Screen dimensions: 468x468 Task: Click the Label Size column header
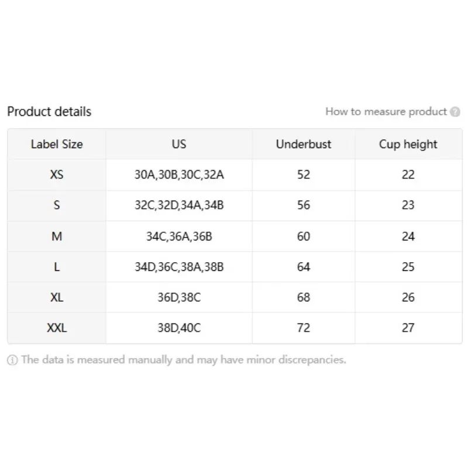point(57,144)
